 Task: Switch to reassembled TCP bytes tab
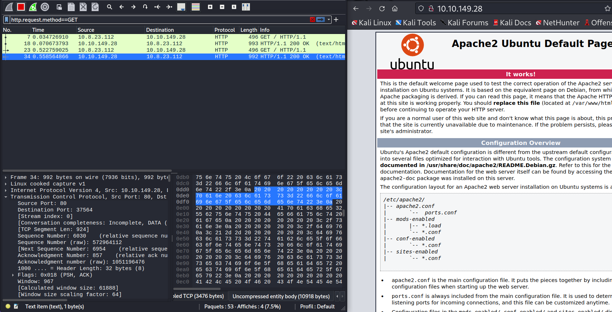200,296
